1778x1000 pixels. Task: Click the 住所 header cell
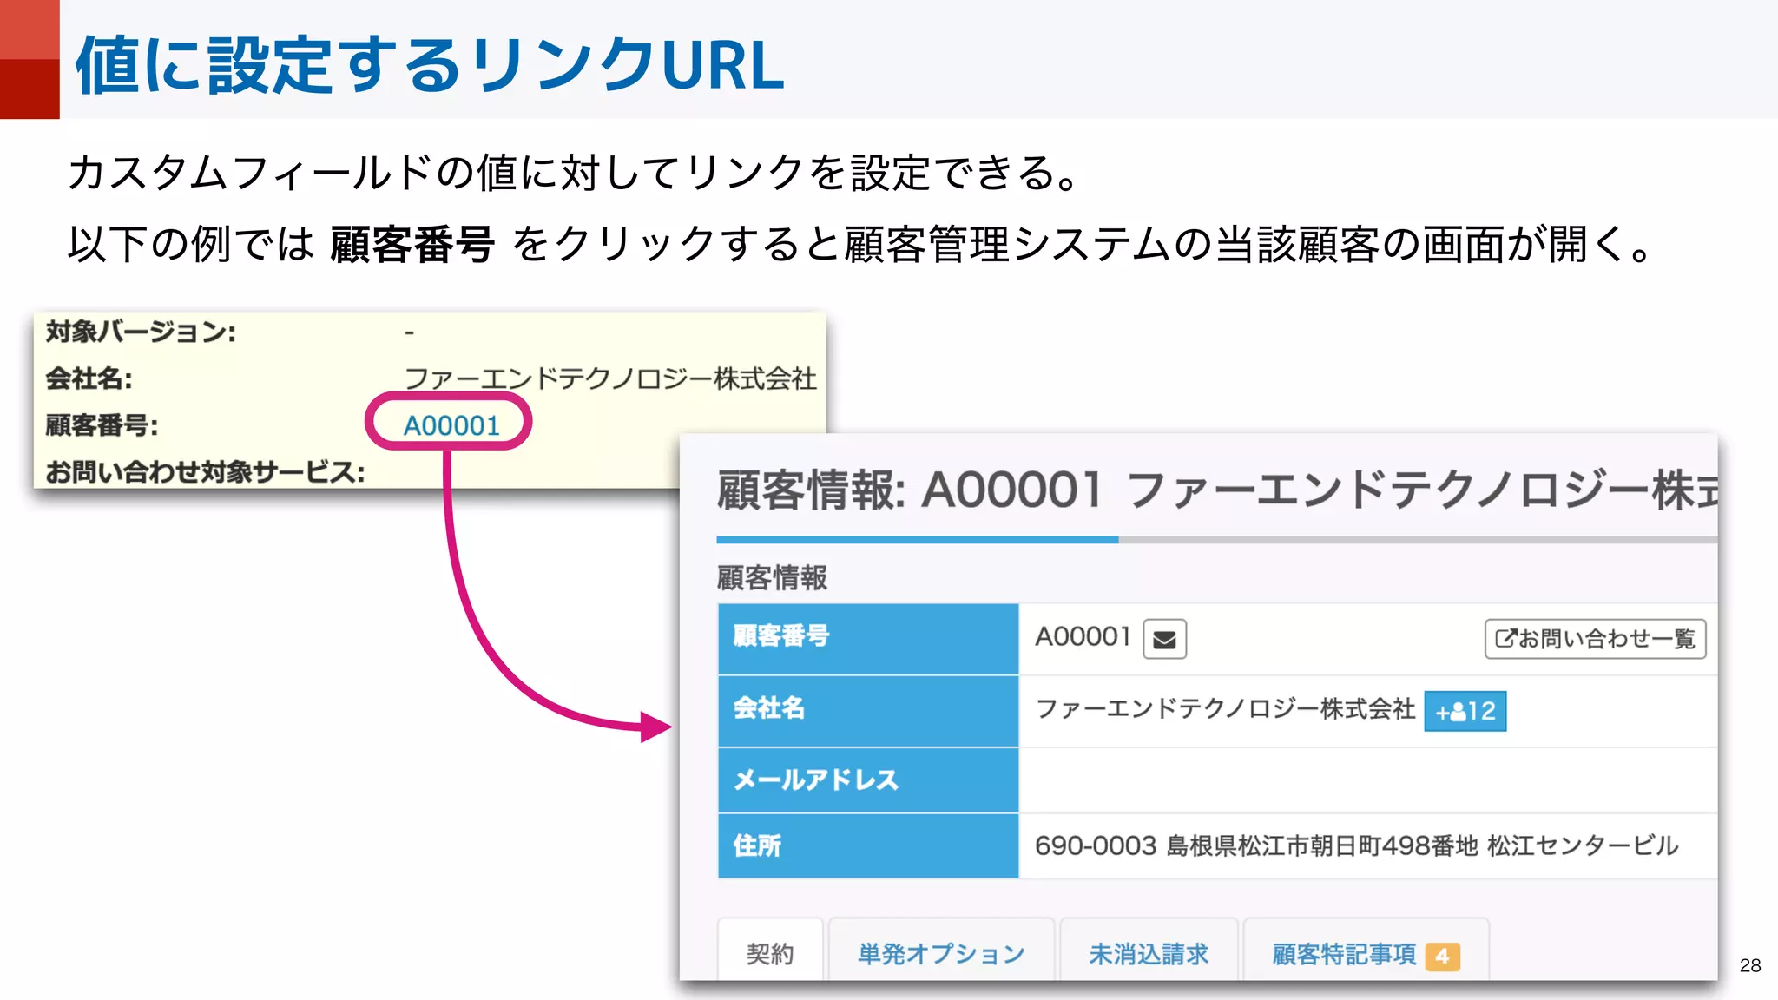pyautogui.click(x=868, y=845)
